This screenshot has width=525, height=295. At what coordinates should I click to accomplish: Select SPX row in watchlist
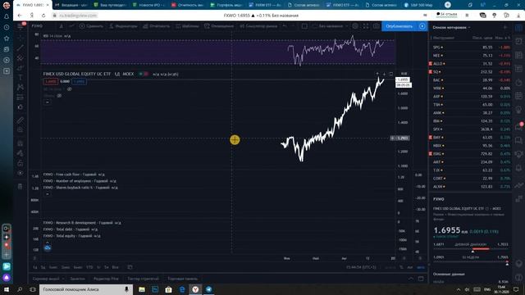click(x=470, y=129)
